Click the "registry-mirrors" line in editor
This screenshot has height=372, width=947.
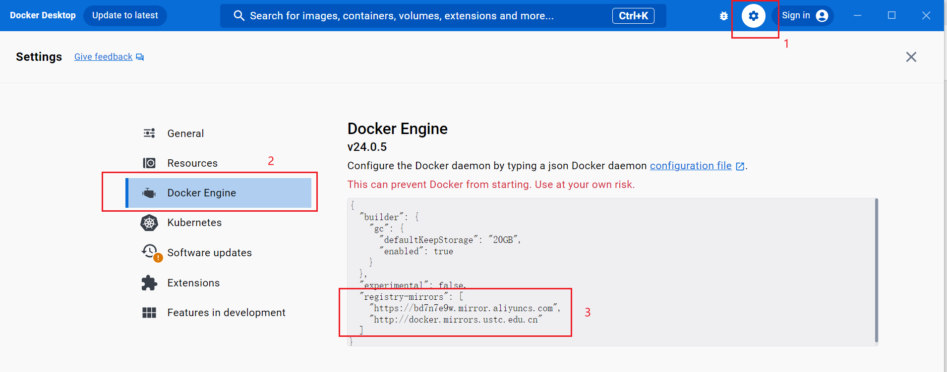411,297
